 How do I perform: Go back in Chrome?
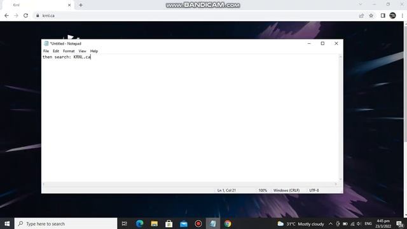(x=6, y=15)
